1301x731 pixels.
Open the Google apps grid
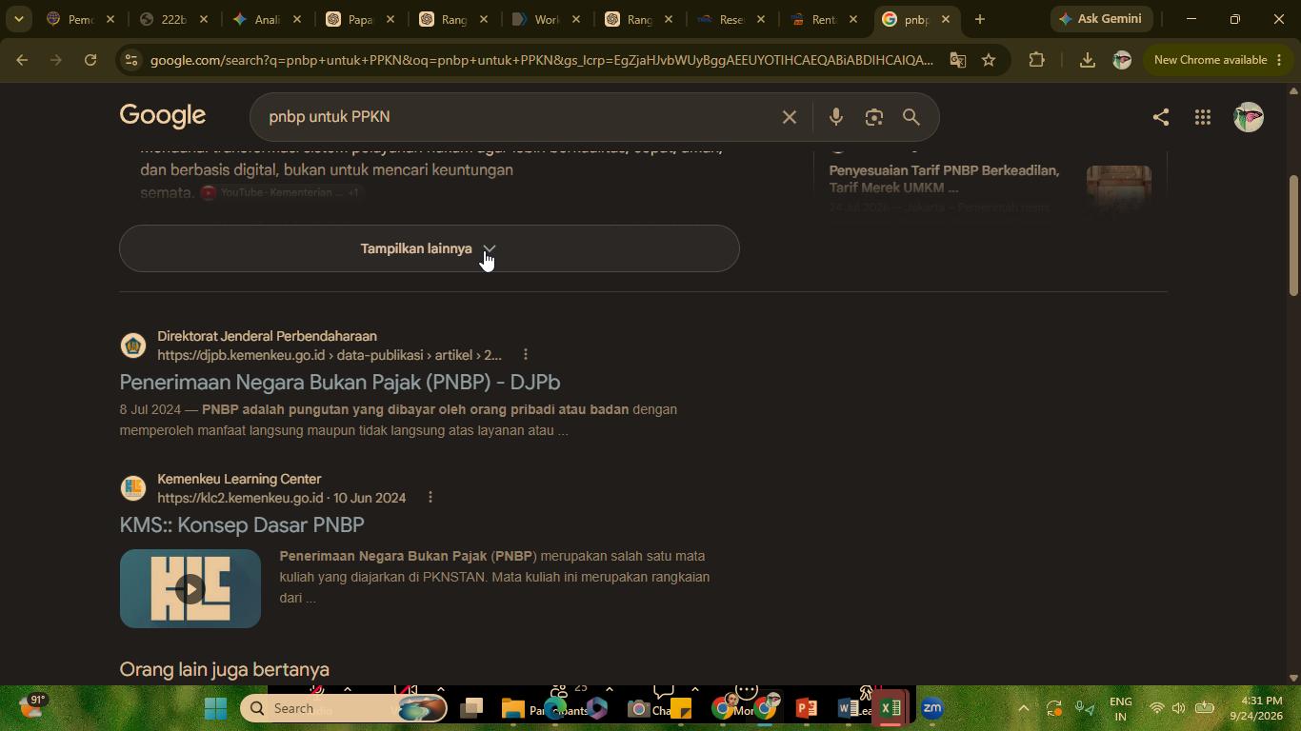[x=1202, y=117]
